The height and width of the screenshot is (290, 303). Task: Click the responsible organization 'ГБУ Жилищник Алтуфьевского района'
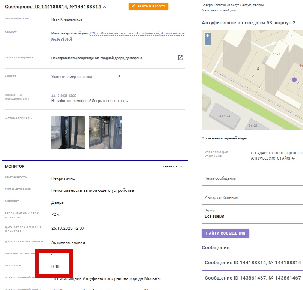pyautogui.click(x=106, y=278)
